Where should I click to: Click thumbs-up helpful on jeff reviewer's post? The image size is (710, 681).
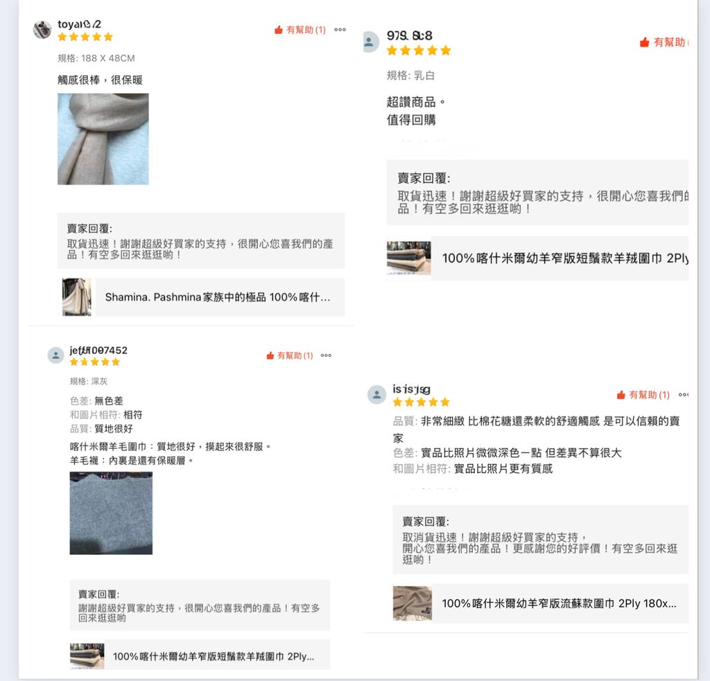pos(270,355)
